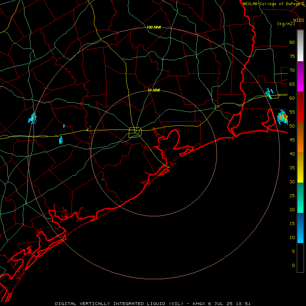Select the black bottom segment of the color bar
The width and height of the screenshot is (306, 306).
coord(300,258)
